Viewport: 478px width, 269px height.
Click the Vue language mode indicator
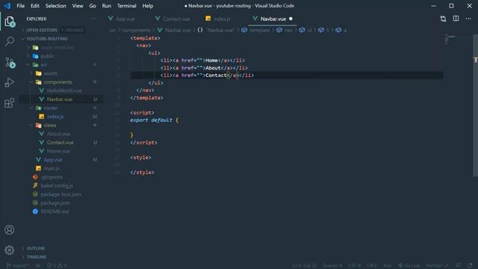coord(388,266)
